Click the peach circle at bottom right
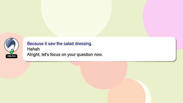 pos(127,92)
